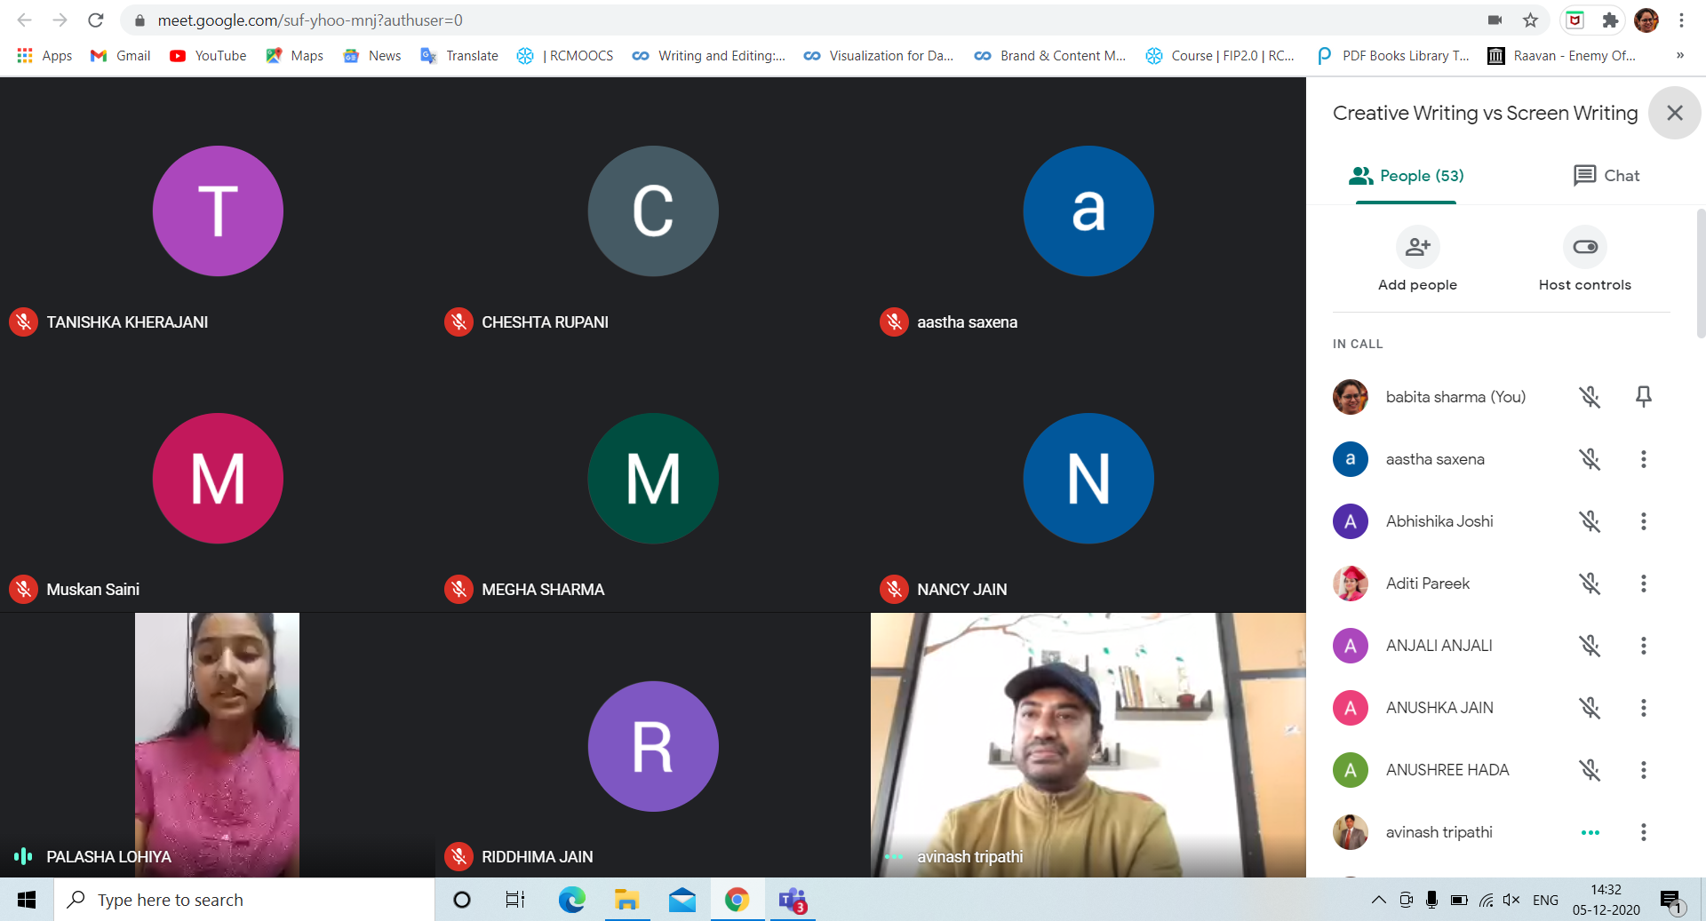This screenshot has height=921, width=1706.
Task: Close the Creative Writing side panel
Action: click(1674, 113)
